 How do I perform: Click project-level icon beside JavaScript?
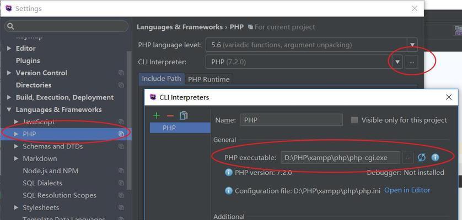point(121,122)
